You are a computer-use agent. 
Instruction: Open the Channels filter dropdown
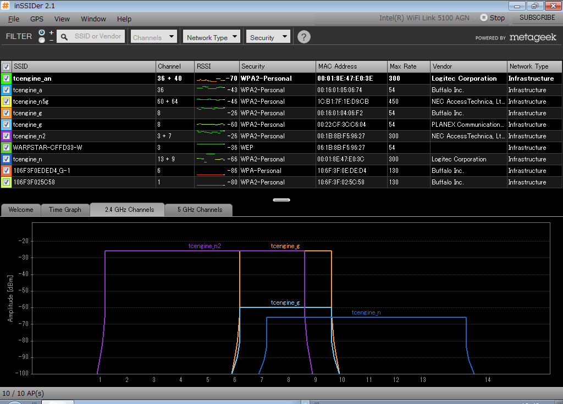click(154, 37)
